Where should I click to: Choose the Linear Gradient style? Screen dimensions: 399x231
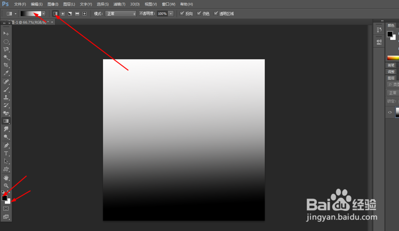coord(55,14)
